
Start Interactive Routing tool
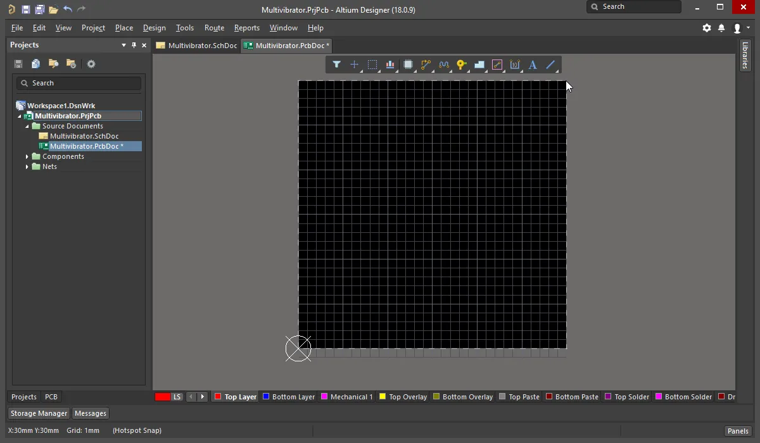point(426,65)
